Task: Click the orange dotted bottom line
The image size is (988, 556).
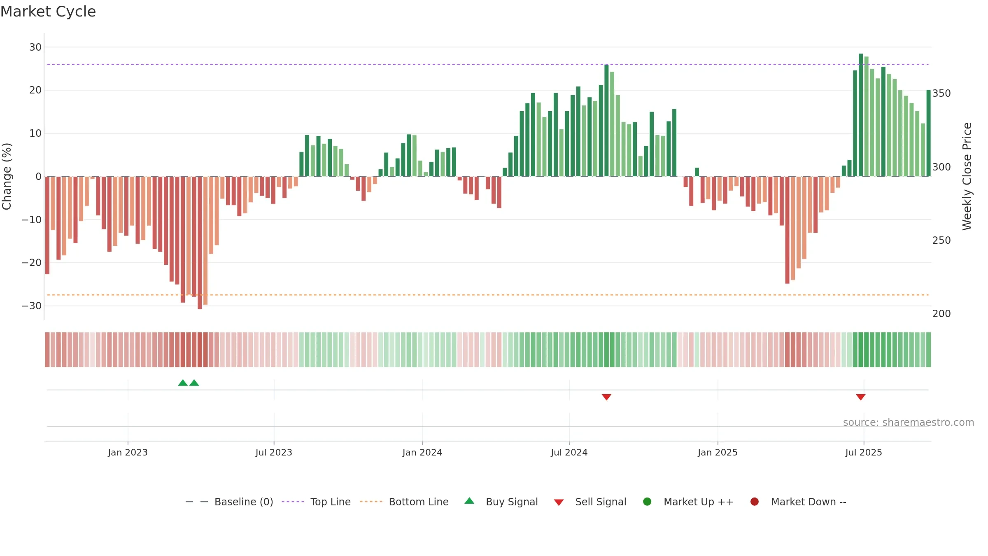Action: pyautogui.click(x=488, y=295)
